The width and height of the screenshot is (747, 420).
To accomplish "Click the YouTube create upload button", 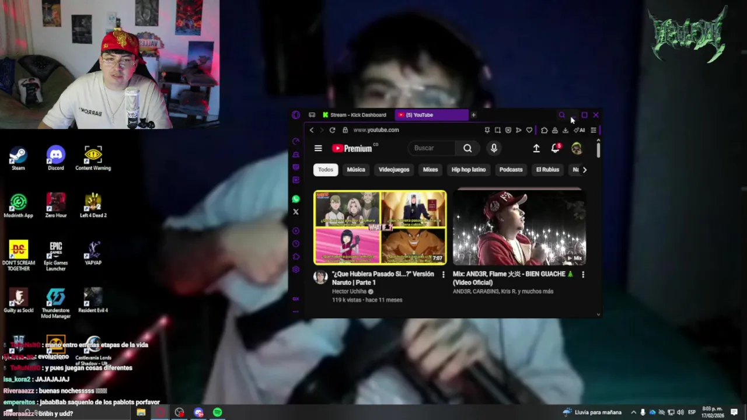I will (x=536, y=148).
